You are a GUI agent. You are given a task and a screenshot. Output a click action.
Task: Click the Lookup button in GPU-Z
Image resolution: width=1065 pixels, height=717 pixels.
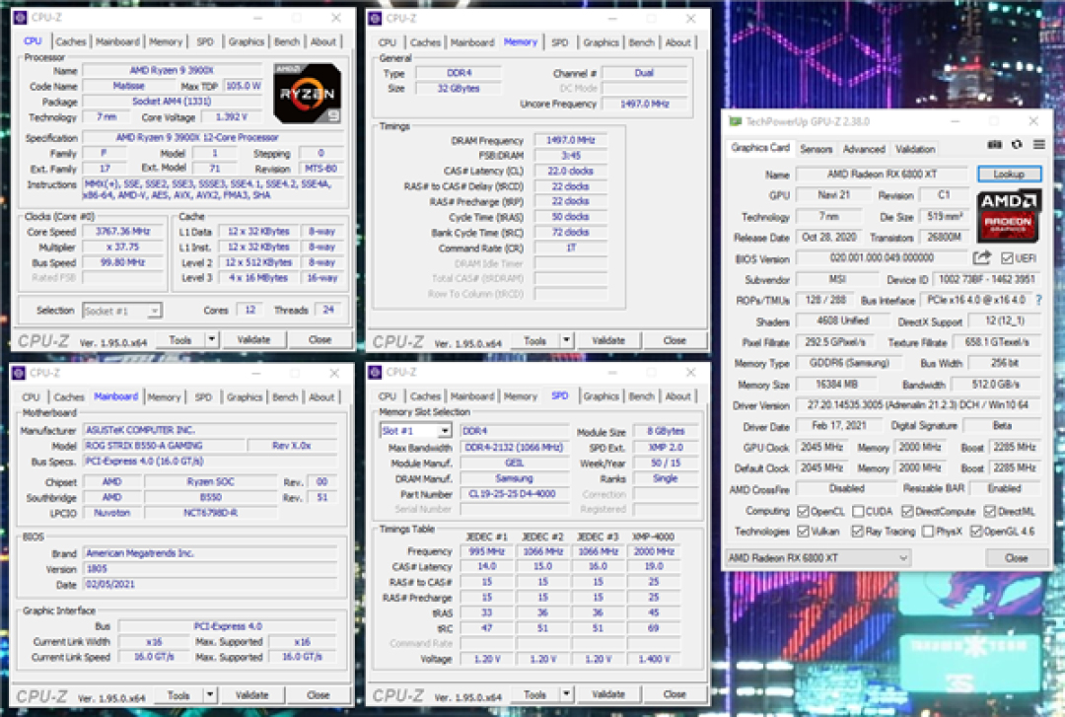coord(1010,174)
